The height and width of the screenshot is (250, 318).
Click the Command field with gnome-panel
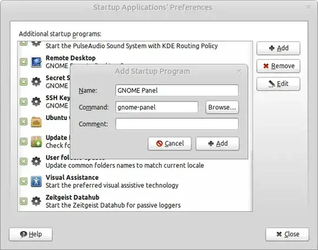pyautogui.click(x=157, y=107)
